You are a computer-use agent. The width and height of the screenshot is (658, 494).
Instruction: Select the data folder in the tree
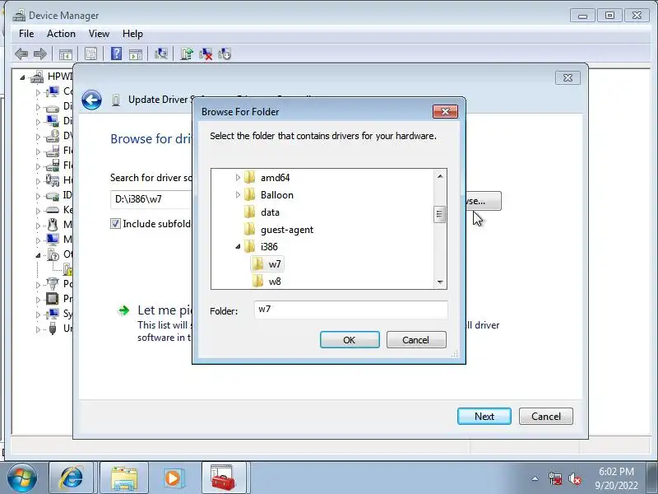pos(270,212)
